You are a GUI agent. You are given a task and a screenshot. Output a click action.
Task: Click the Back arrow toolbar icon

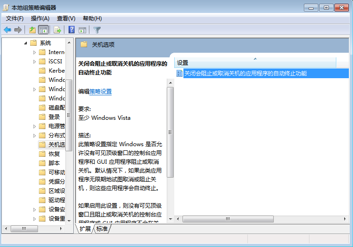click(7, 30)
